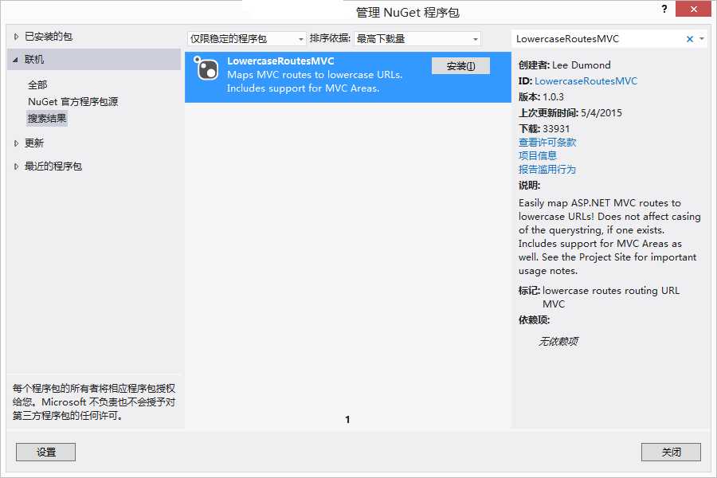The height and width of the screenshot is (478, 717).
Task: Click the LowercaseRoutesMVC package icon
Action: (x=206, y=69)
